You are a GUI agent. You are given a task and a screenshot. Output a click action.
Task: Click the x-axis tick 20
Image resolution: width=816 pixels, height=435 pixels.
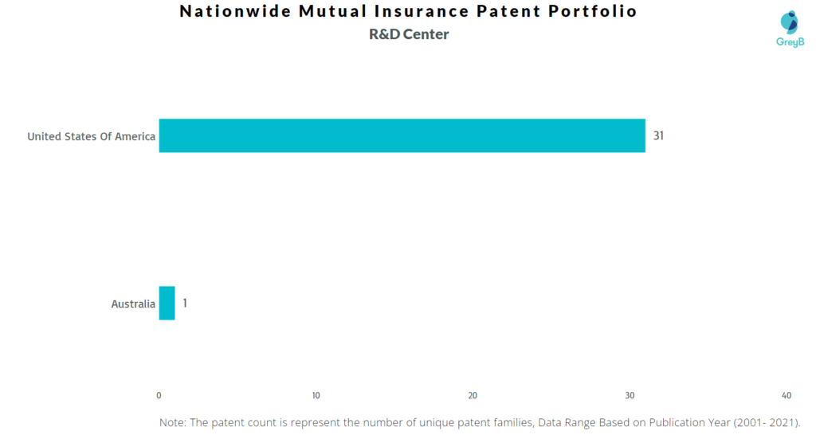473,395
